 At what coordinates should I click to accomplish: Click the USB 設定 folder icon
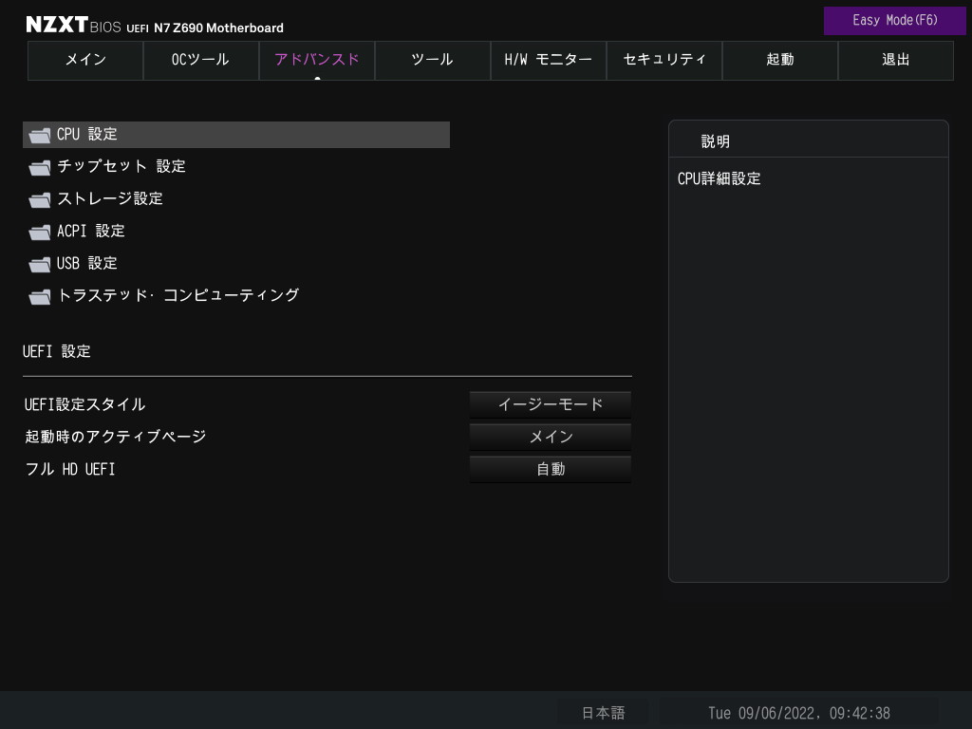[40, 264]
